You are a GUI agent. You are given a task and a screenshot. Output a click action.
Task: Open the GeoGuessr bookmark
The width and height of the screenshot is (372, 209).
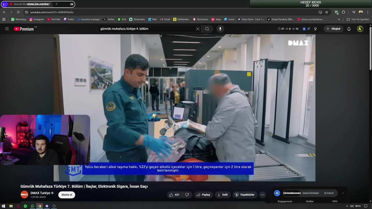click(x=201, y=19)
